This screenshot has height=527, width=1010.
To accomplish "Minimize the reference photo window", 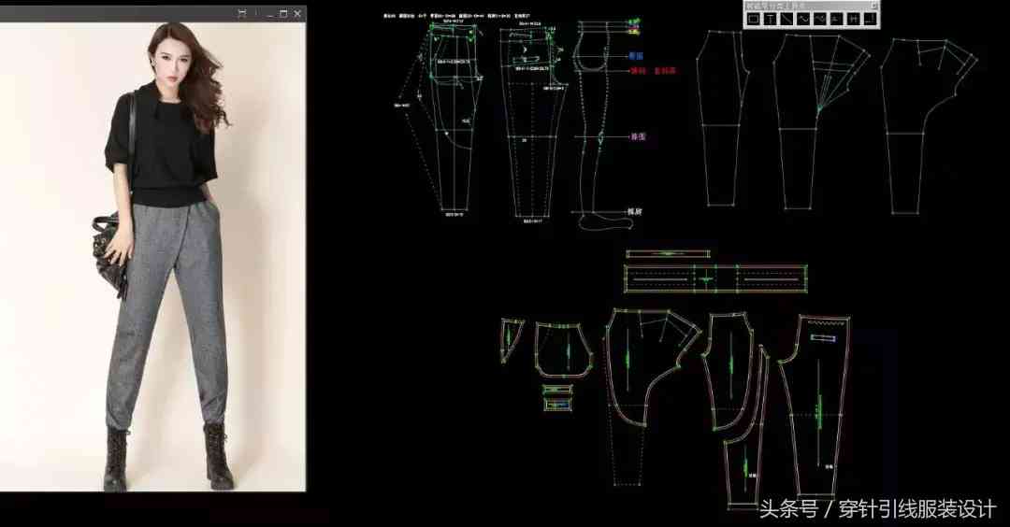I will [x=268, y=14].
